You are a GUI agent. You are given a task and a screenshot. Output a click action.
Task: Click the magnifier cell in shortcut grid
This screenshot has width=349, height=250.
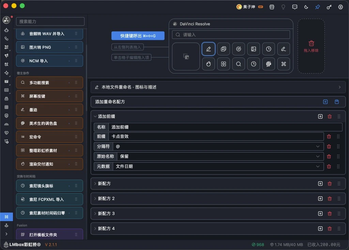coord(238,64)
